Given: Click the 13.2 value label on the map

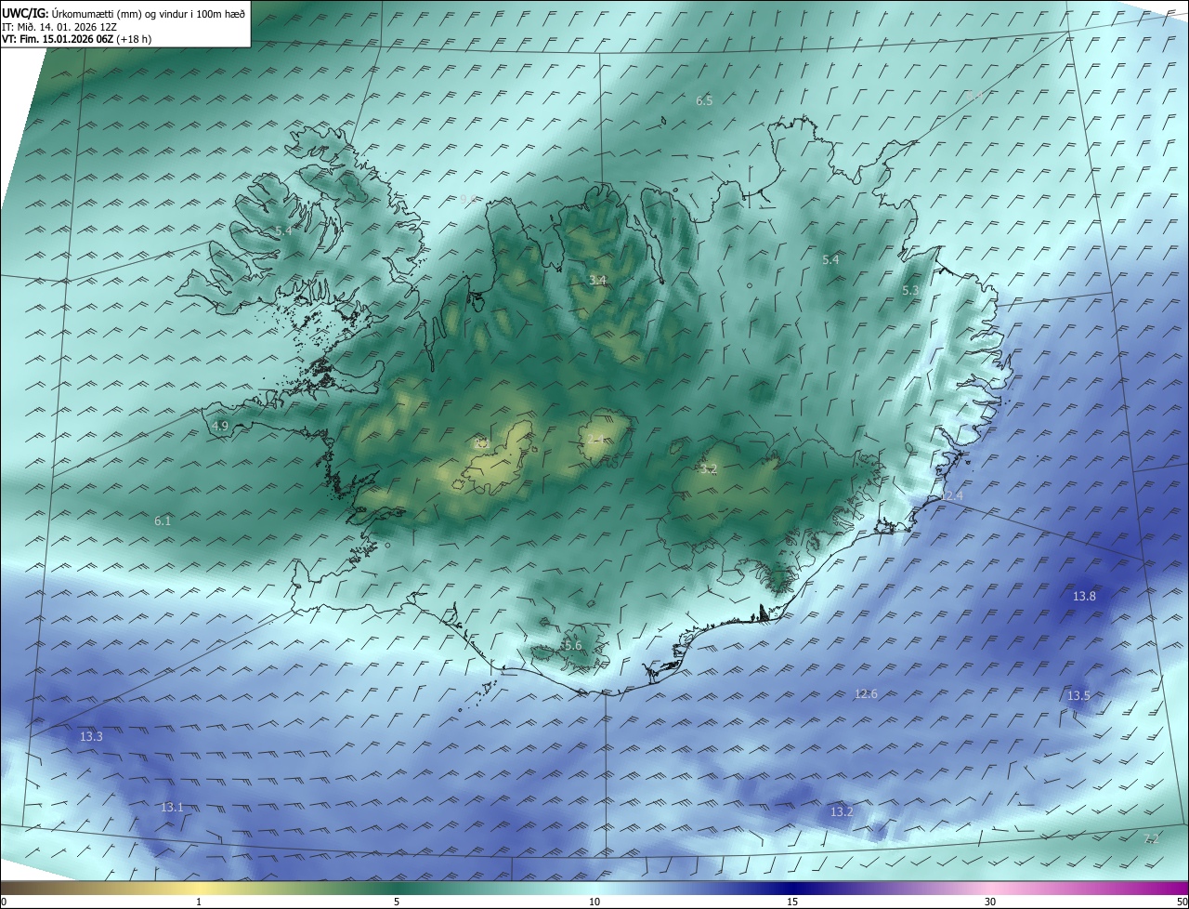Looking at the screenshot, I should tap(842, 811).
